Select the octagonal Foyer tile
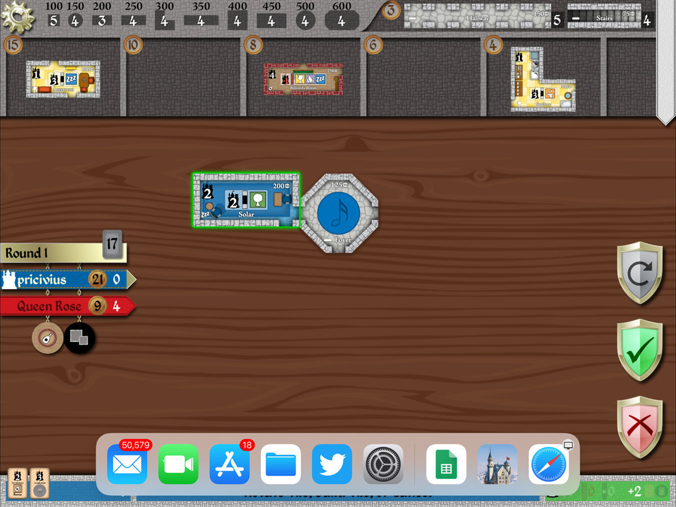676x507 pixels. pos(339,213)
